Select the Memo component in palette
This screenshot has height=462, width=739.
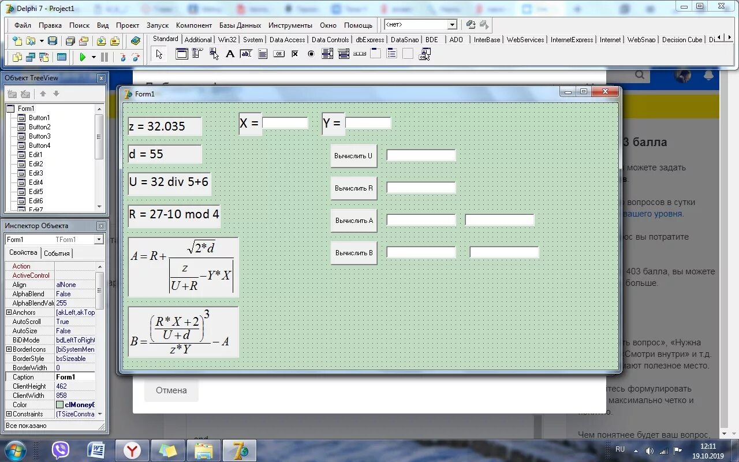263,54
